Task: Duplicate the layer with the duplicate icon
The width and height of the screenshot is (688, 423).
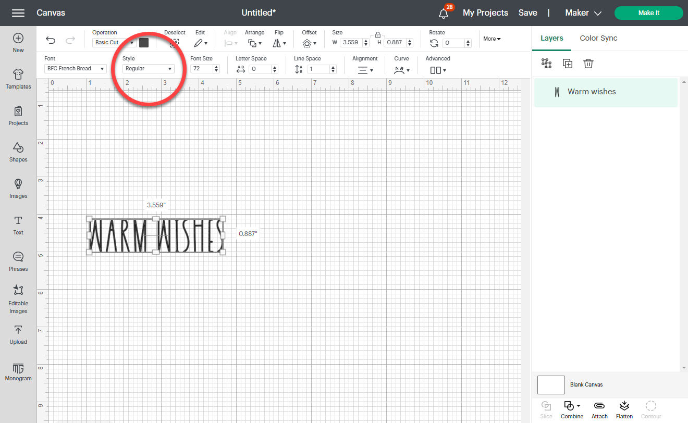Action: coord(567,63)
